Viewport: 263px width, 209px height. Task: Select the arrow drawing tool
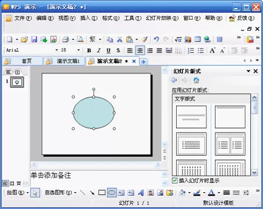(x=92, y=193)
